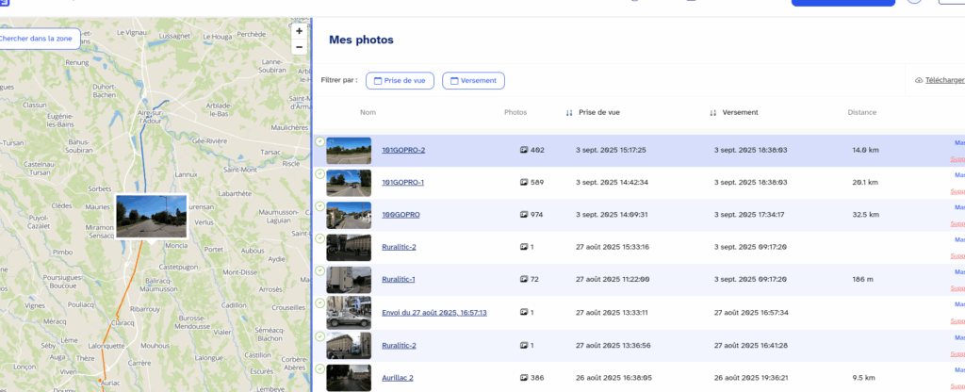Zoom out on the map
Image resolution: width=965 pixels, height=392 pixels.
tap(299, 46)
